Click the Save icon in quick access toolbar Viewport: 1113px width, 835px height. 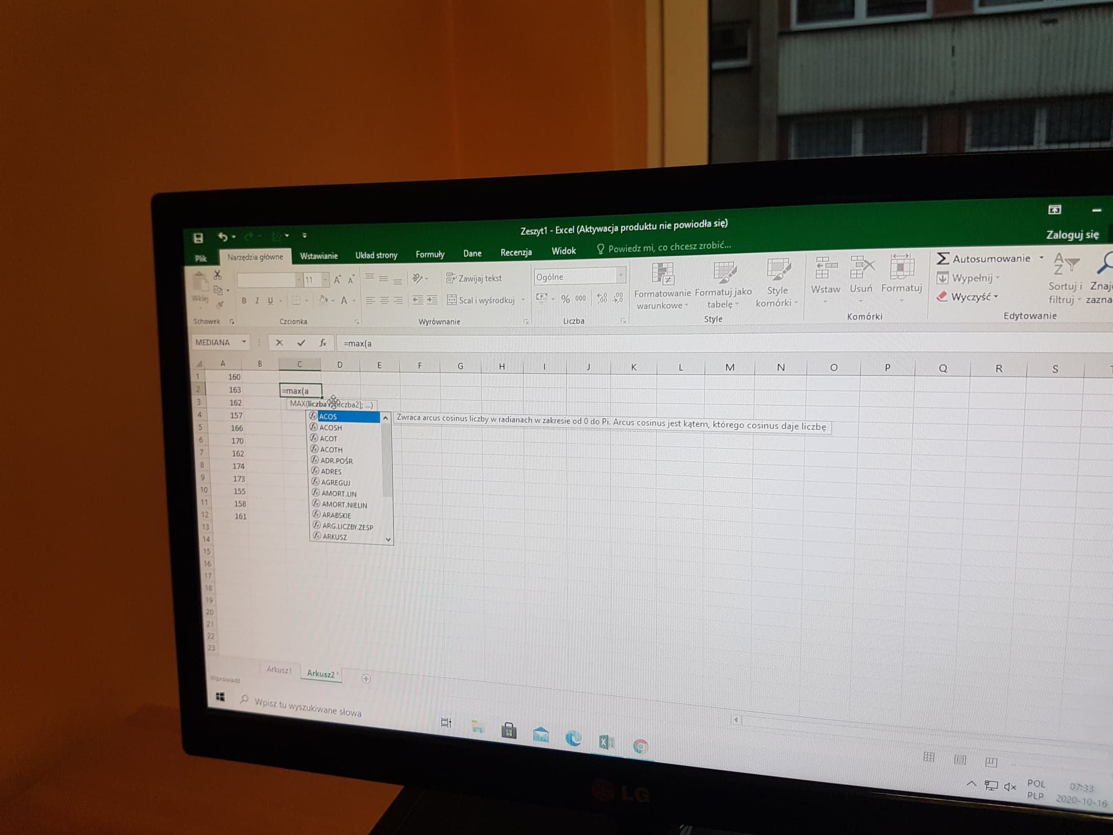click(x=198, y=238)
